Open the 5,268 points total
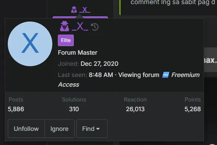Viewport: 217px width, 145px height. click(193, 109)
